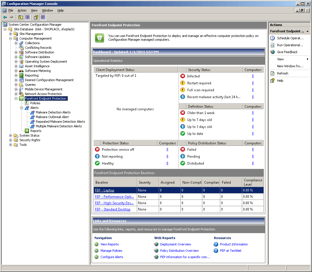Click New Window from Here action
The image size is (312, 272).
tap(290, 66)
